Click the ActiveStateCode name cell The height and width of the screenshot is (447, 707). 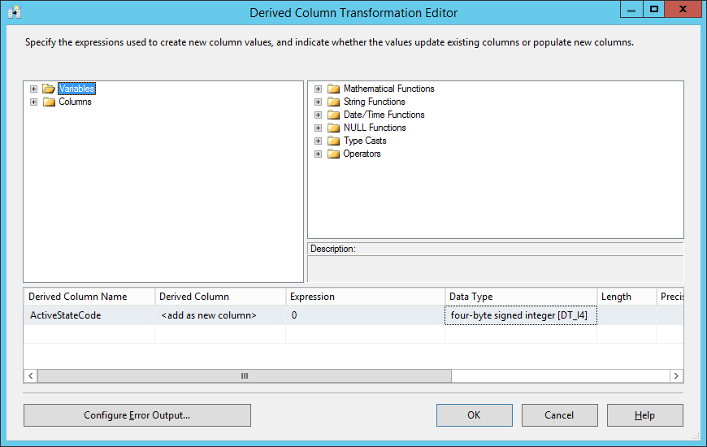pos(89,315)
